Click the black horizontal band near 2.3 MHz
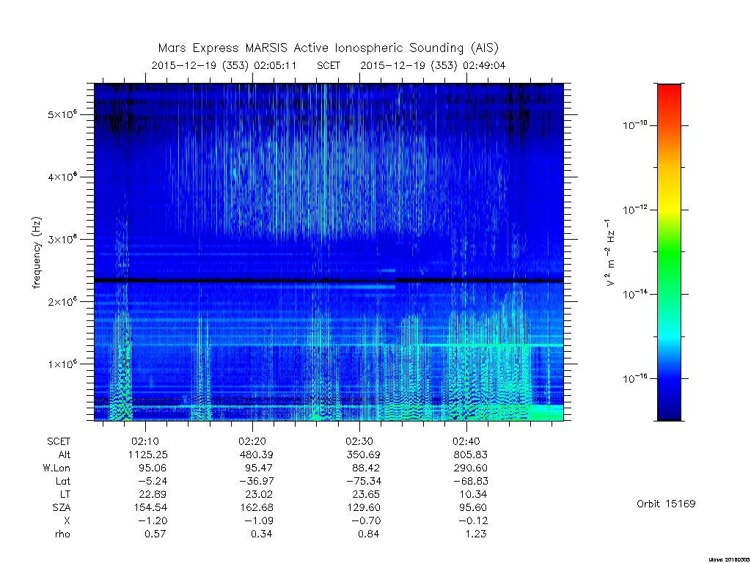Screen dimensions: 751x563 tap(329, 280)
